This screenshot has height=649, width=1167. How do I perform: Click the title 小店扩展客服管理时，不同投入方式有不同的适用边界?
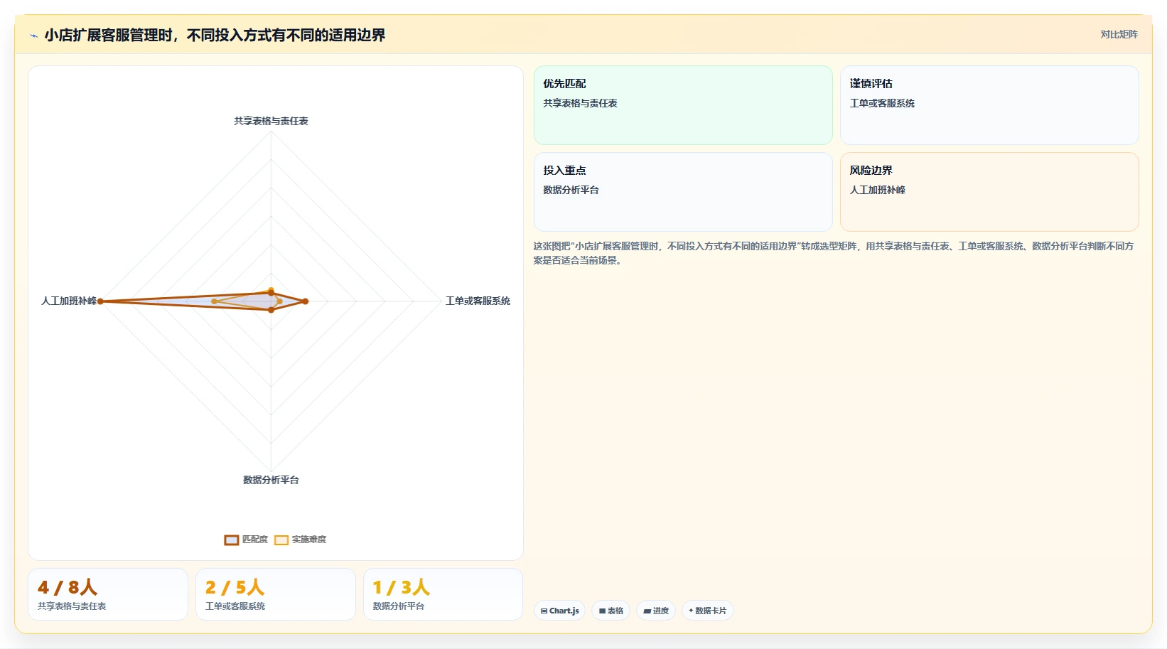click(215, 35)
